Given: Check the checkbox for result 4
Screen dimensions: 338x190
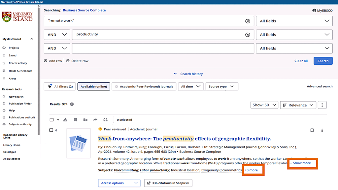Looking at the screenshot, I should pos(51,130).
